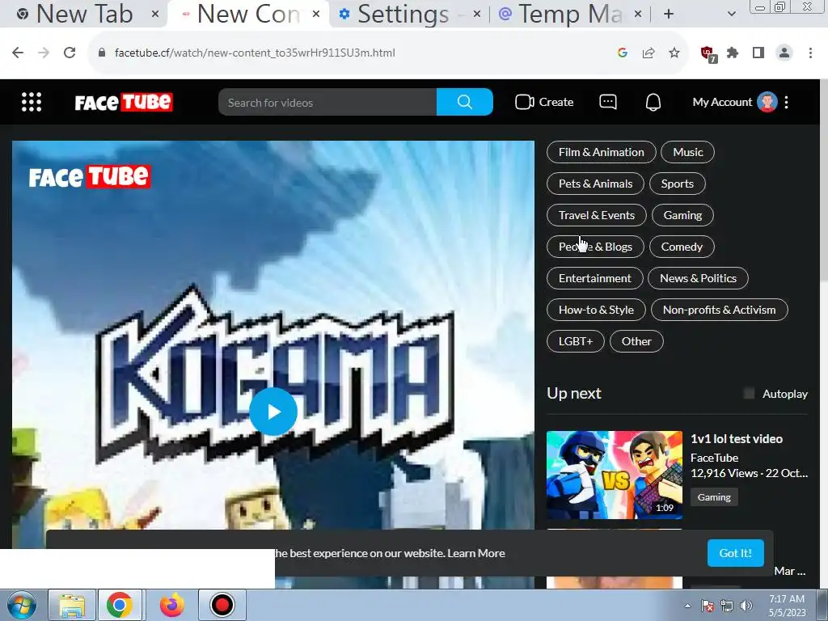Open File Explorer from the taskbar

72,605
